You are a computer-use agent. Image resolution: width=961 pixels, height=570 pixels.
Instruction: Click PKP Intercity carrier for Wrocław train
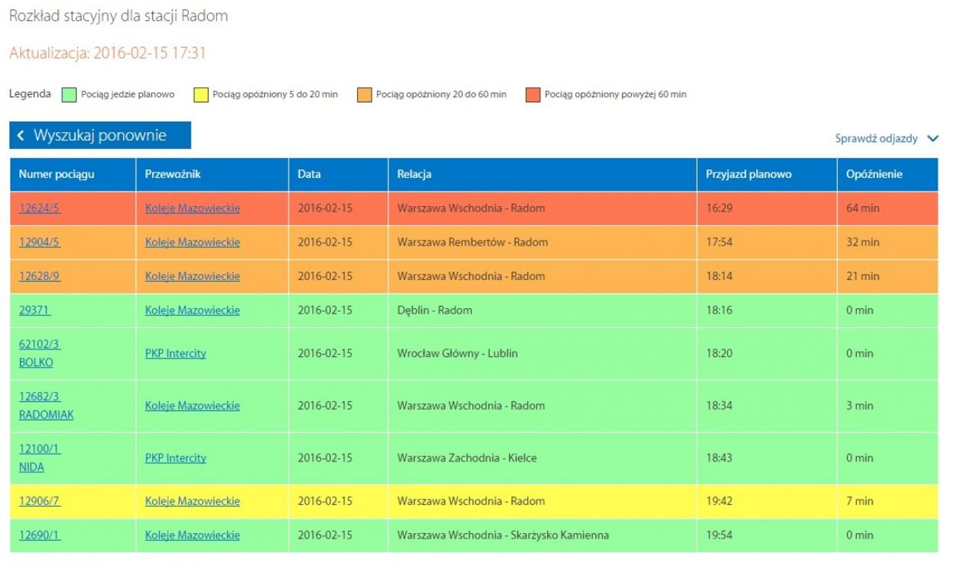pos(175,353)
